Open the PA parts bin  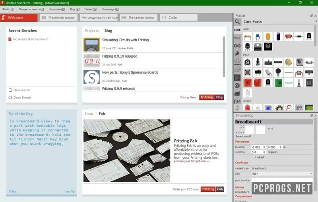pyautogui.click(x=237, y=102)
